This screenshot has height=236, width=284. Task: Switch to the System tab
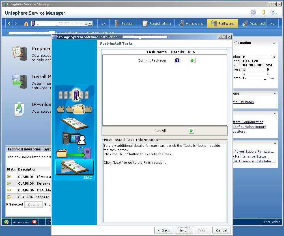[x=125, y=23]
